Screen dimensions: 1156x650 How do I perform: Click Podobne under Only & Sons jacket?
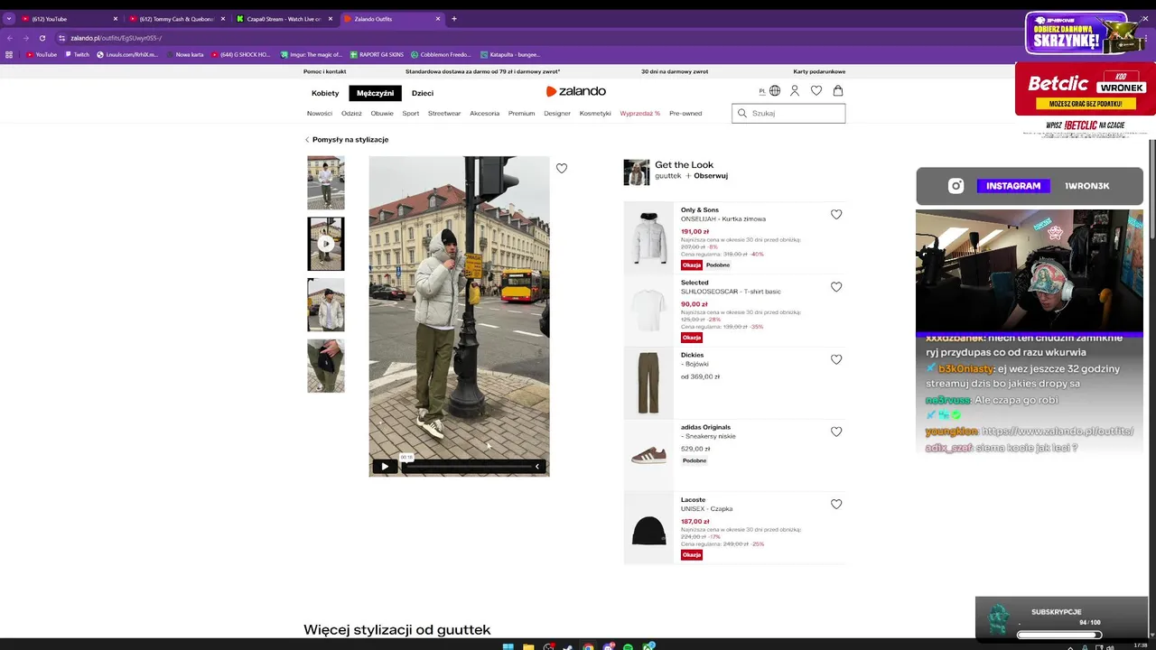click(718, 265)
